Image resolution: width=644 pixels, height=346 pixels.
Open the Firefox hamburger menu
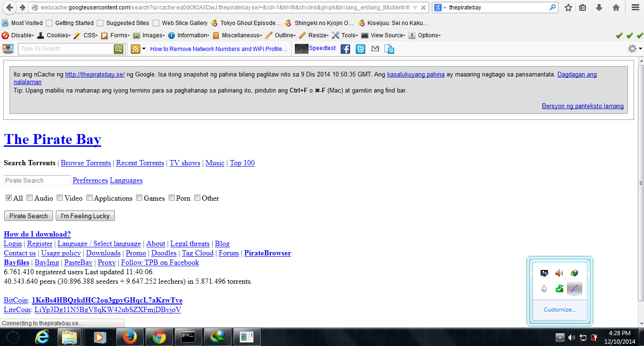(635, 8)
